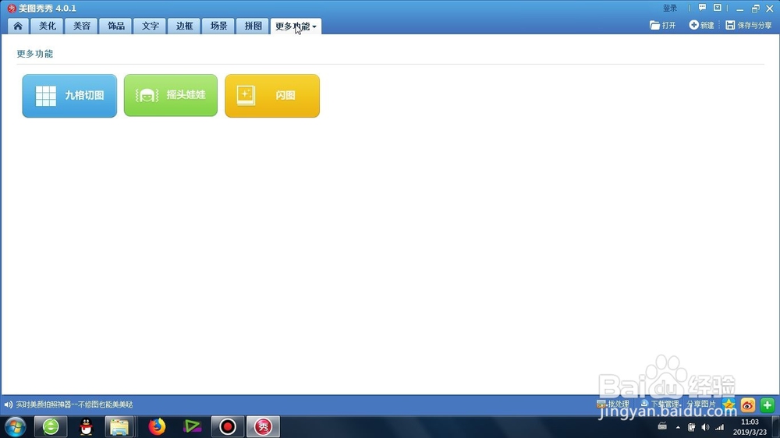Open the 闪图 flash image tool
The image size is (780, 438).
tap(272, 96)
